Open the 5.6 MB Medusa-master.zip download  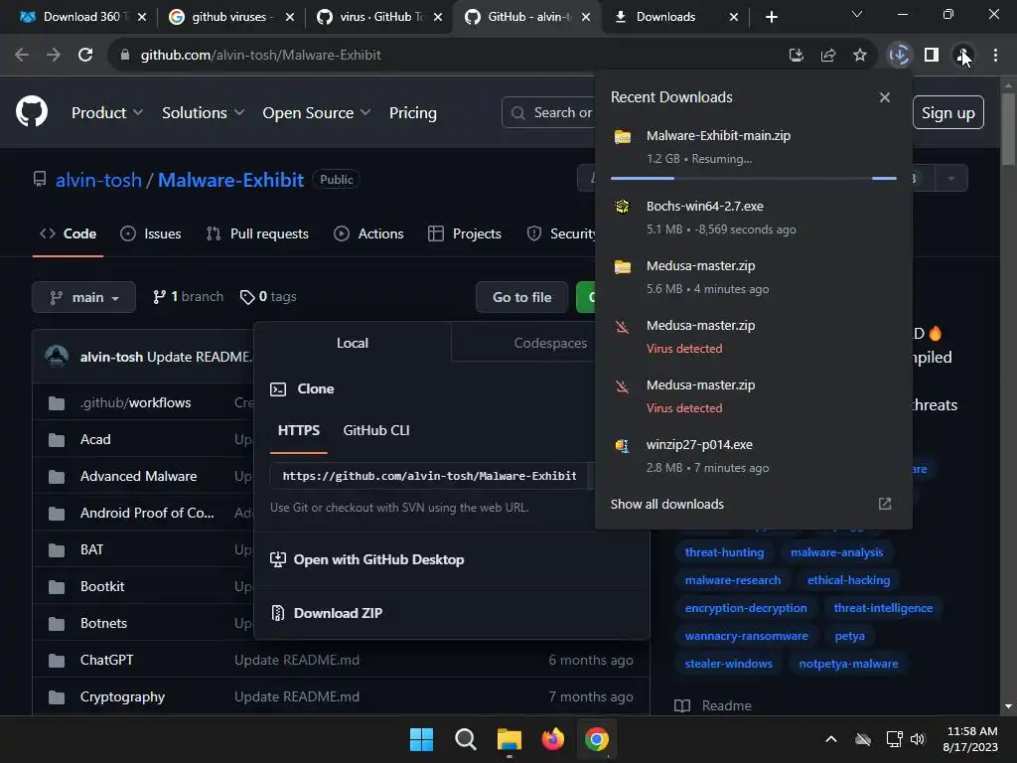pyautogui.click(x=753, y=277)
